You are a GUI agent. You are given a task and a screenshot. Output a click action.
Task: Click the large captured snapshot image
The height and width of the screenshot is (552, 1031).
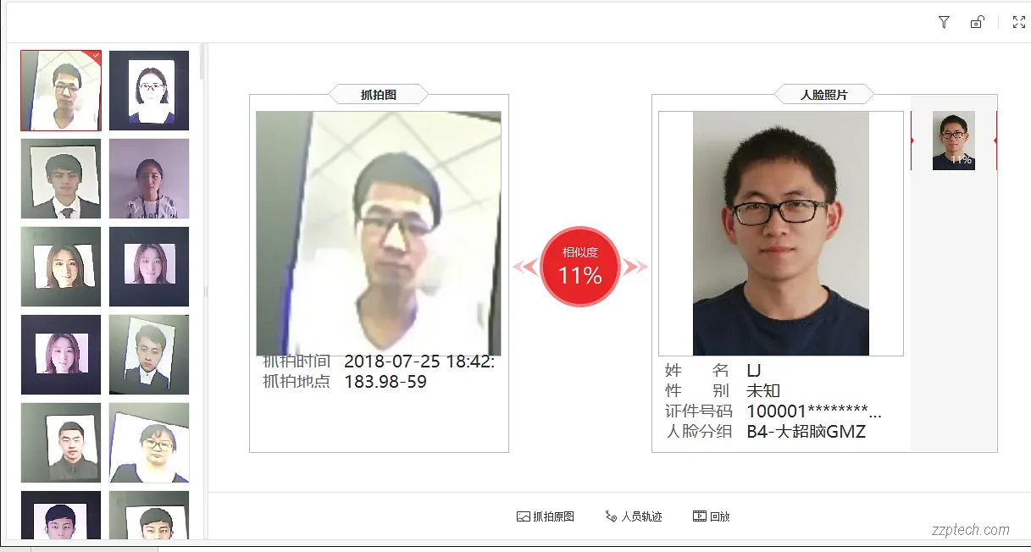coord(379,233)
